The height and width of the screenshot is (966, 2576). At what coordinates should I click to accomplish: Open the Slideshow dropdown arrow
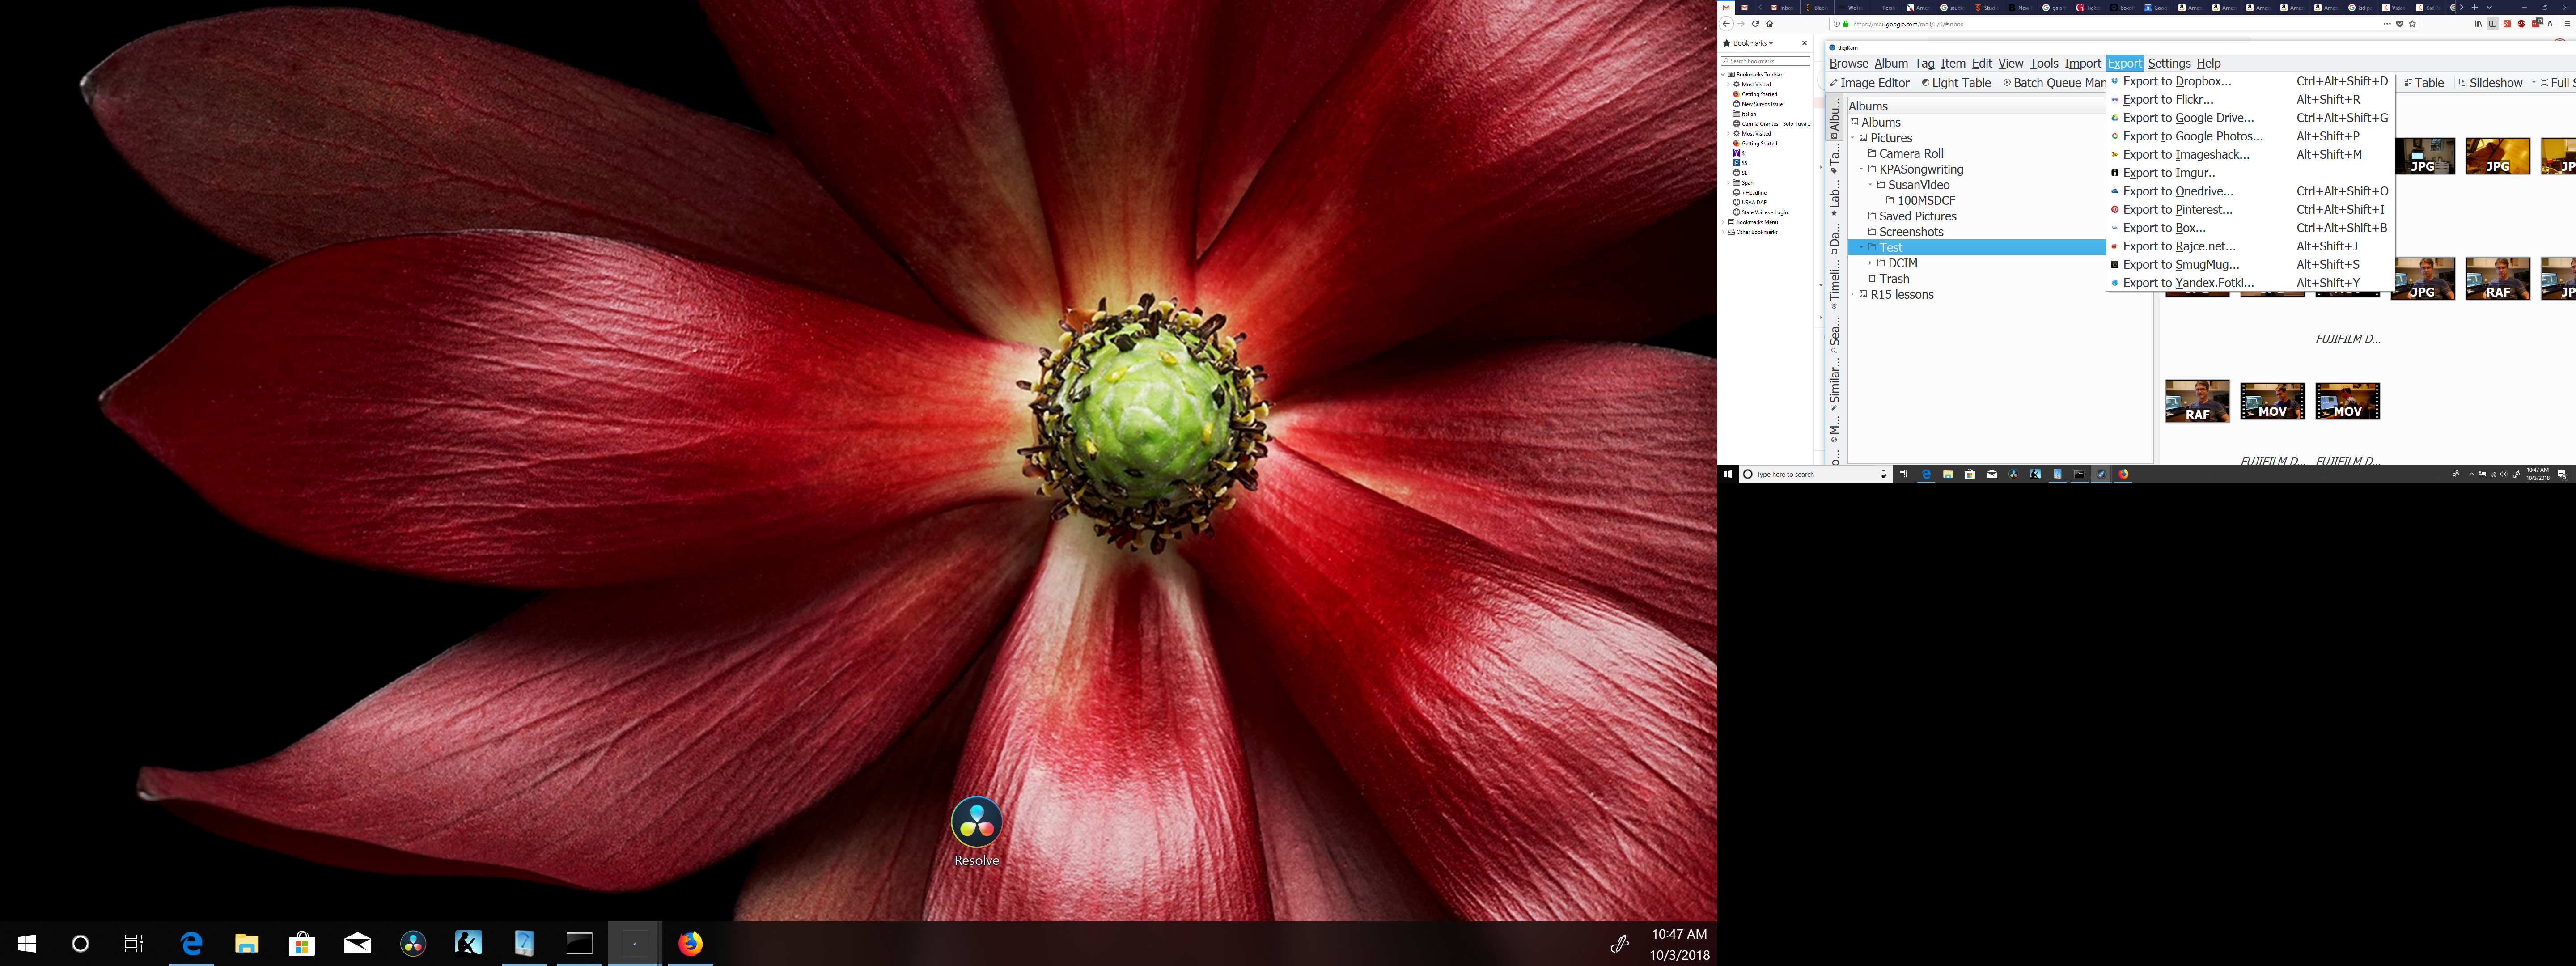(2533, 83)
